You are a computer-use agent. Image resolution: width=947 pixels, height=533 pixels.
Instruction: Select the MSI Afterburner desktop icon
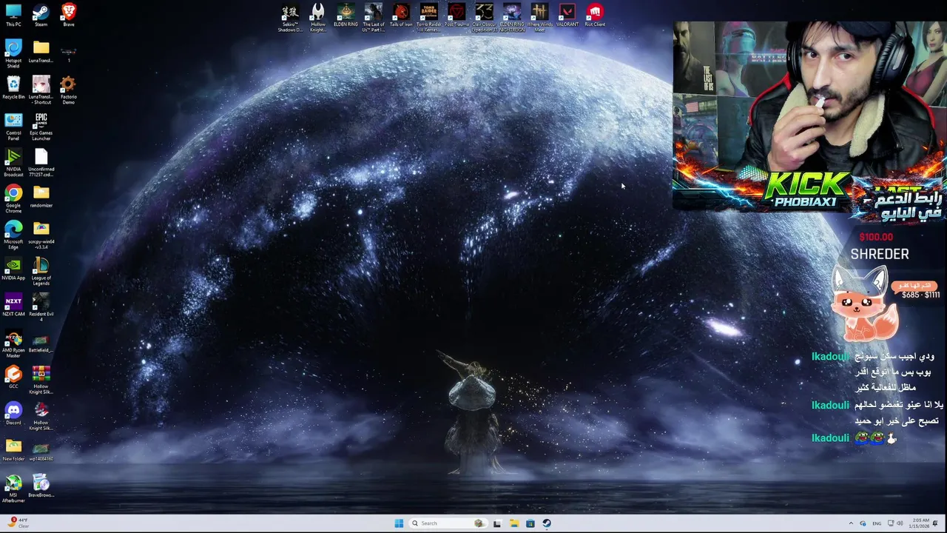[x=13, y=489]
